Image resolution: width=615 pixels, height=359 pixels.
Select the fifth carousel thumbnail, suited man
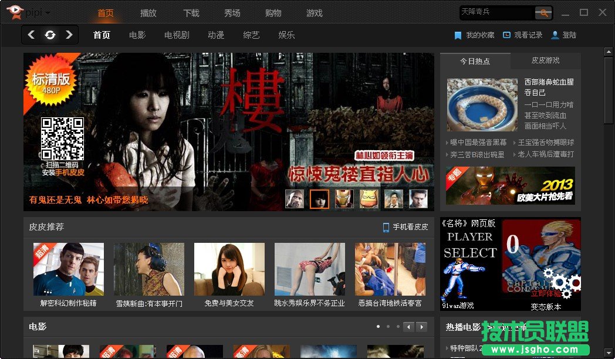[393, 199]
